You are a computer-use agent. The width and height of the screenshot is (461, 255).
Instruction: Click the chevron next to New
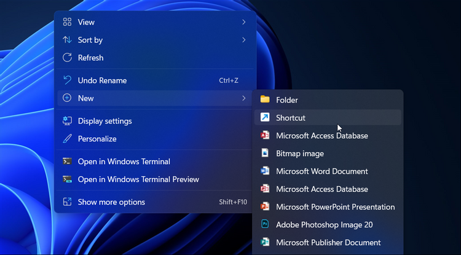point(243,98)
